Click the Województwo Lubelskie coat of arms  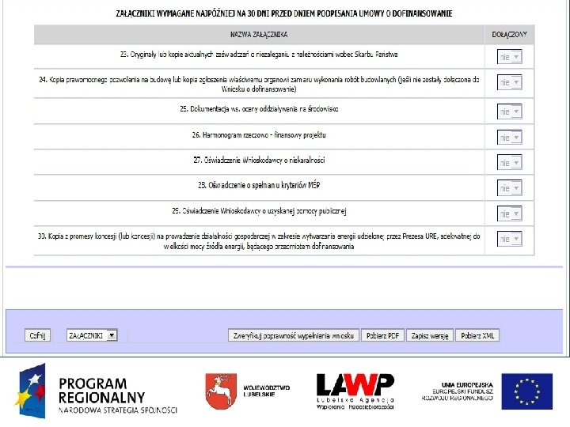221,391
